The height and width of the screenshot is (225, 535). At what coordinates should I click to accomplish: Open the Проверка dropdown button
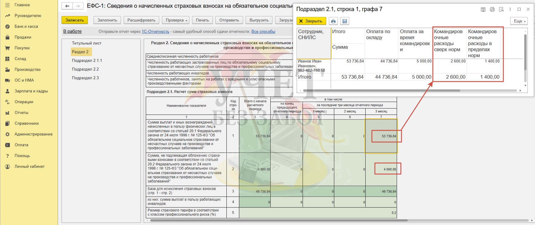point(176,20)
